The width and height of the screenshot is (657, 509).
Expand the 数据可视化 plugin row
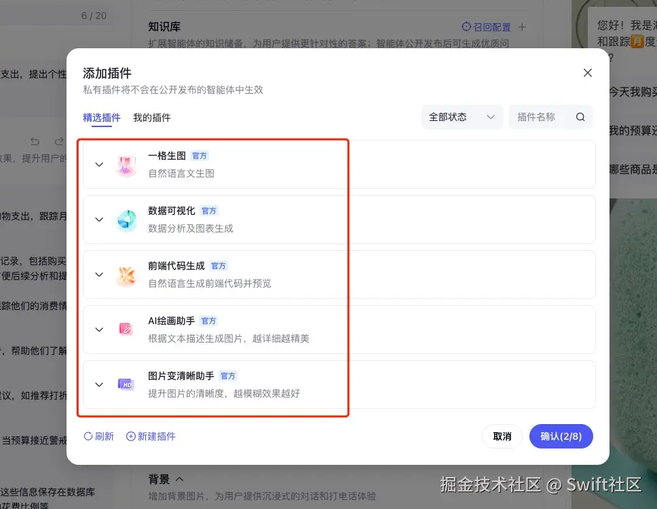point(99,220)
